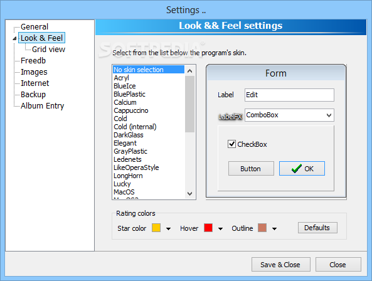This screenshot has height=281, width=372.
Task: Open the Album Entry settings page
Action: tap(42, 106)
